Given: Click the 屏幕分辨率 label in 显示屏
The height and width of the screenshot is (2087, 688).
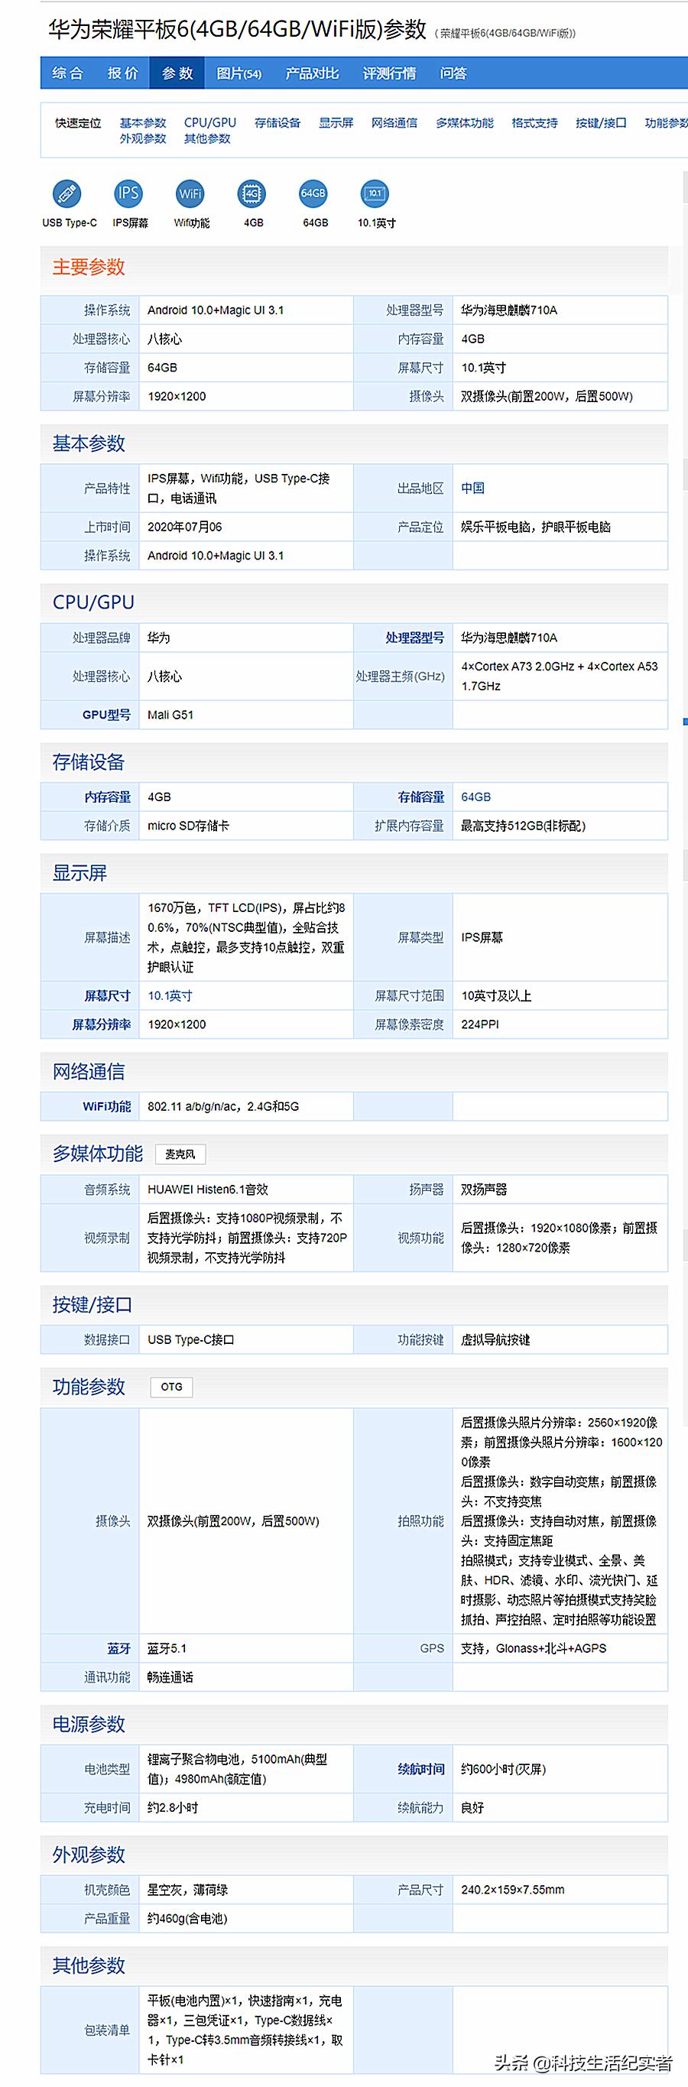Looking at the screenshot, I should [x=102, y=1024].
